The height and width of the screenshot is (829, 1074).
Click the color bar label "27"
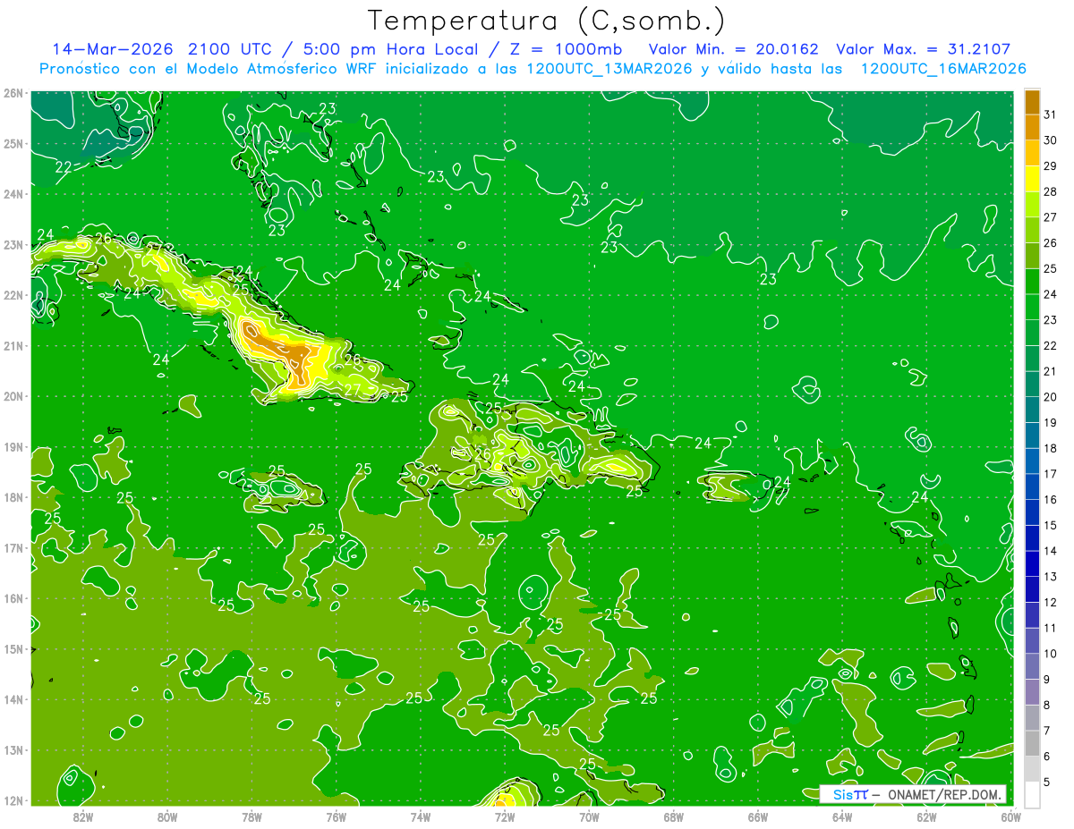(1051, 217)
